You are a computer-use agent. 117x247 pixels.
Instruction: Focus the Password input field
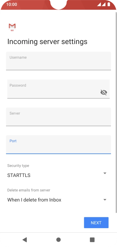[58, 89]
